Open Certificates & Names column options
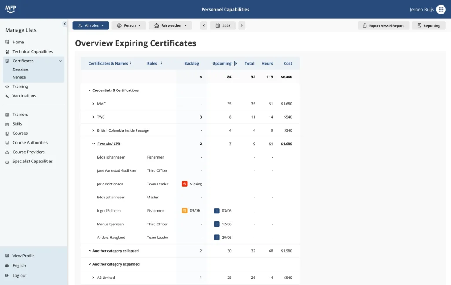The height and width of the screenshot is (285, 451). coord(130,63)
